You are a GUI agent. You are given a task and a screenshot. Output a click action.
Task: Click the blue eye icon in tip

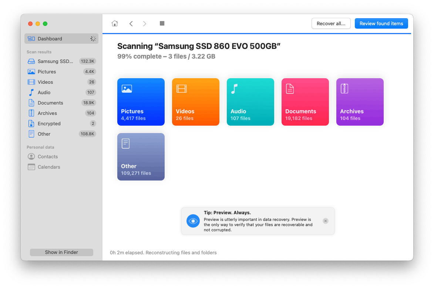(x=193, y=221)
